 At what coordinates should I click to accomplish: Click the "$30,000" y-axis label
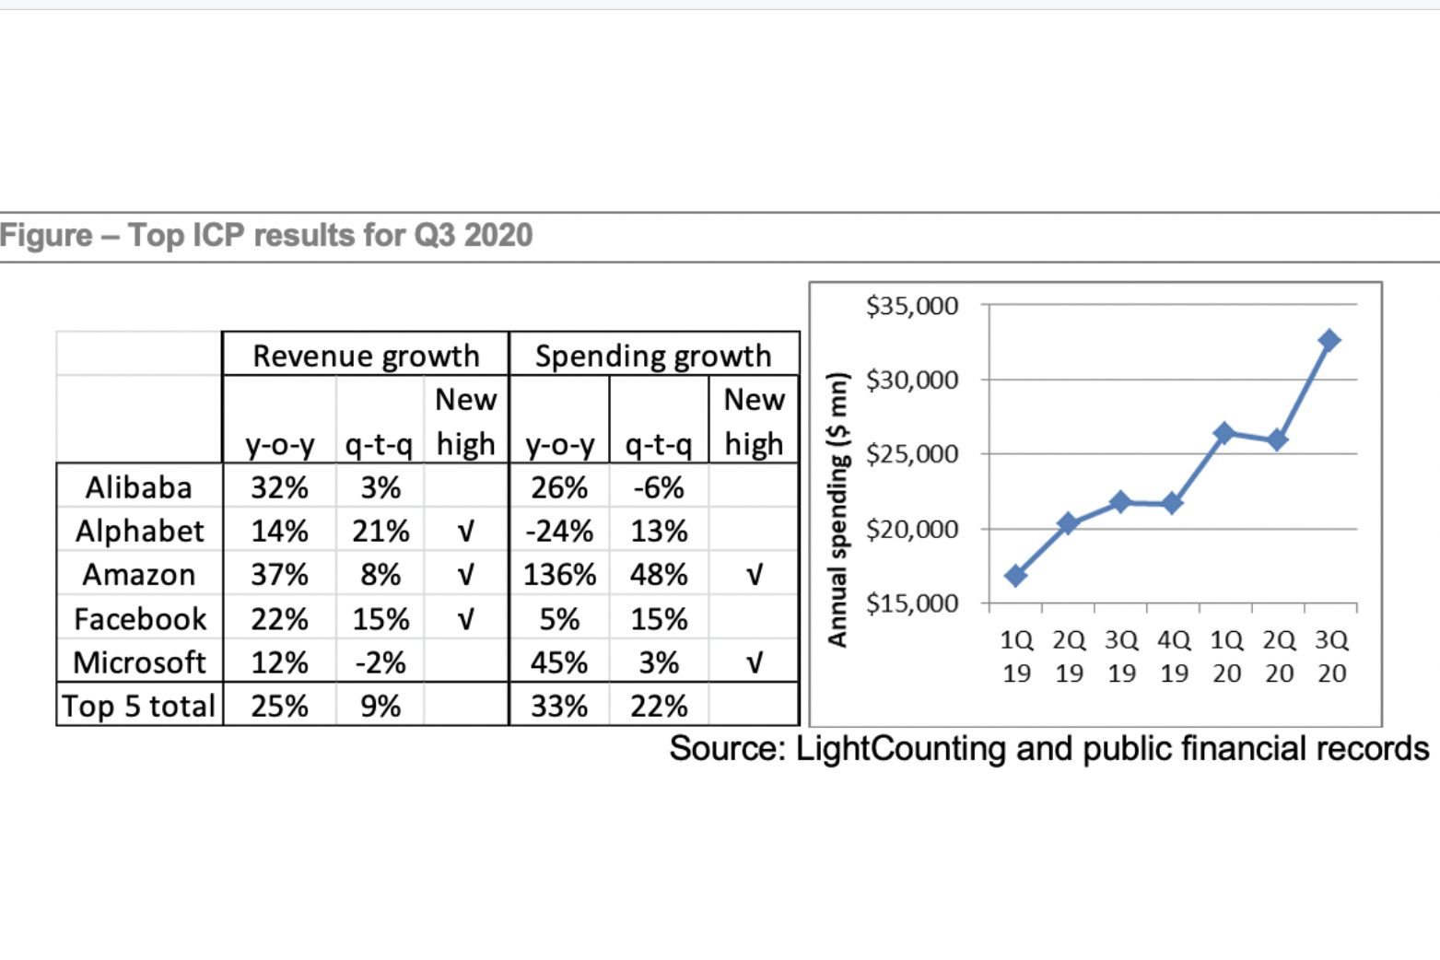tap(912, 379)
